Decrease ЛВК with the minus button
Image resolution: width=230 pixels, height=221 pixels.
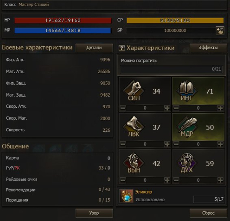pyautogui.click(x=123, y=144)
